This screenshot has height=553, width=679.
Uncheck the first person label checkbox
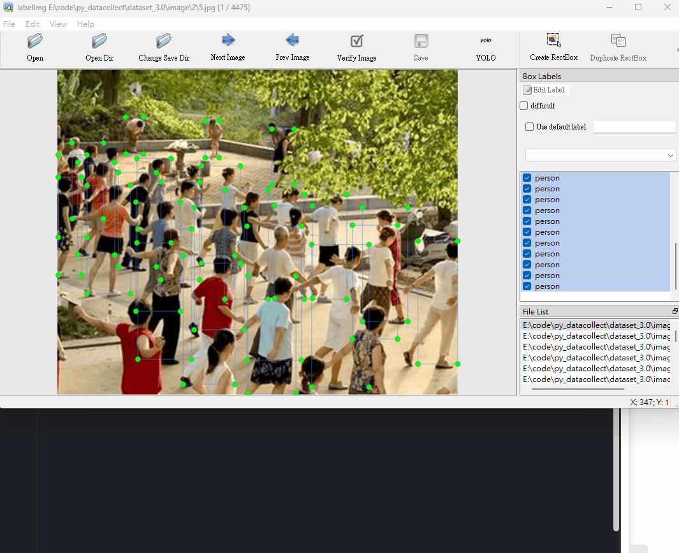pyautogui.click(x=527, y=178)
